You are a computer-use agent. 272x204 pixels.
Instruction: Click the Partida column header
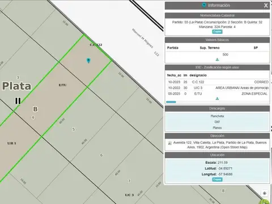tap(173, 48)
